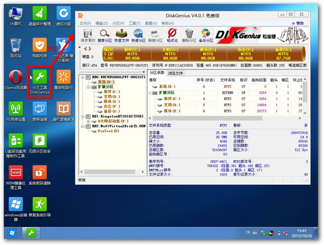Viewport: 324px width, 245px height.
Task: Select 娱乐(E:) block in the disk map
Action: pos(208,54)
